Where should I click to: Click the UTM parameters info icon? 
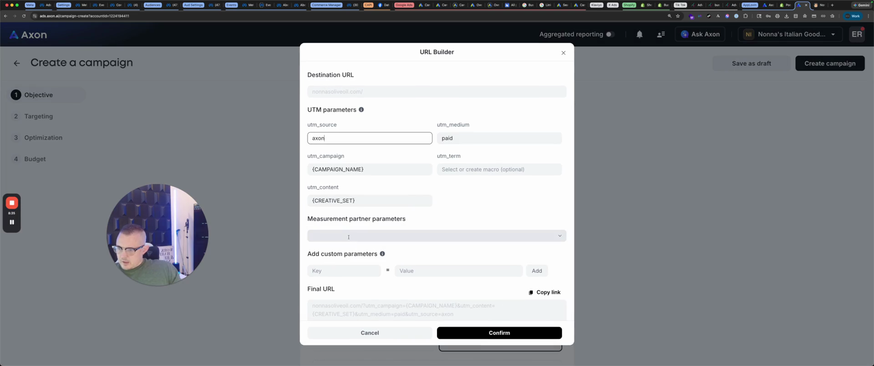click(x=361, y=110)
